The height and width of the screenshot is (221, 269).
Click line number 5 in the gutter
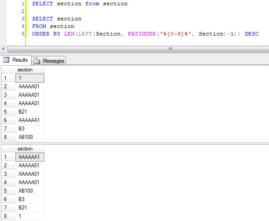coord(23,34)
